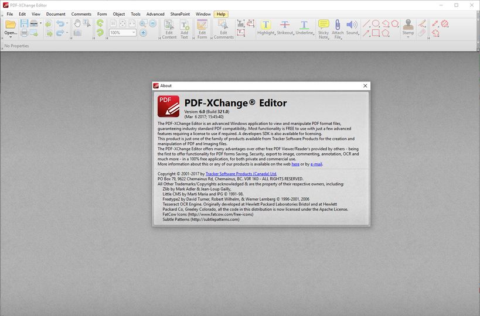Select the Highlight text tool

(265, 28)
